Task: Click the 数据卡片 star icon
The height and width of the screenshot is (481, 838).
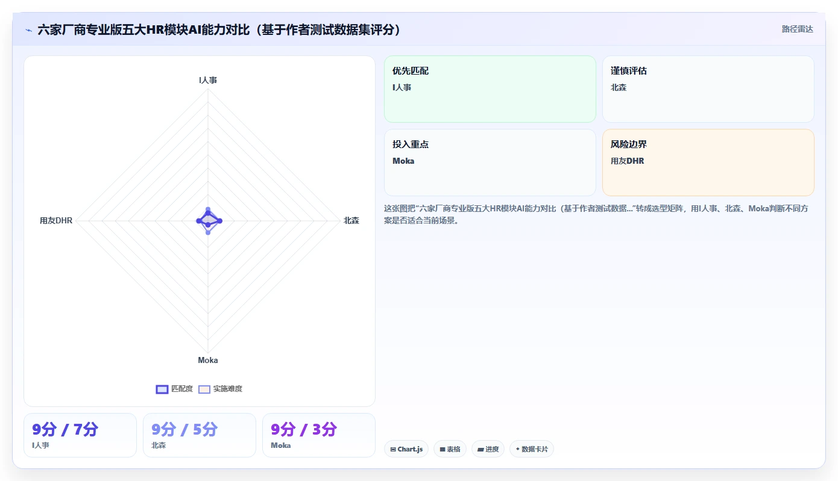Action: point(518,449)
